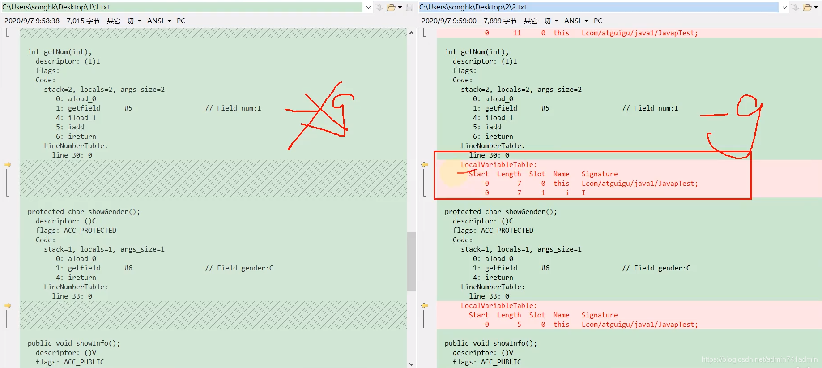
Task: Click 'line 33: 0' in right pane
Action: pos(489,296)
